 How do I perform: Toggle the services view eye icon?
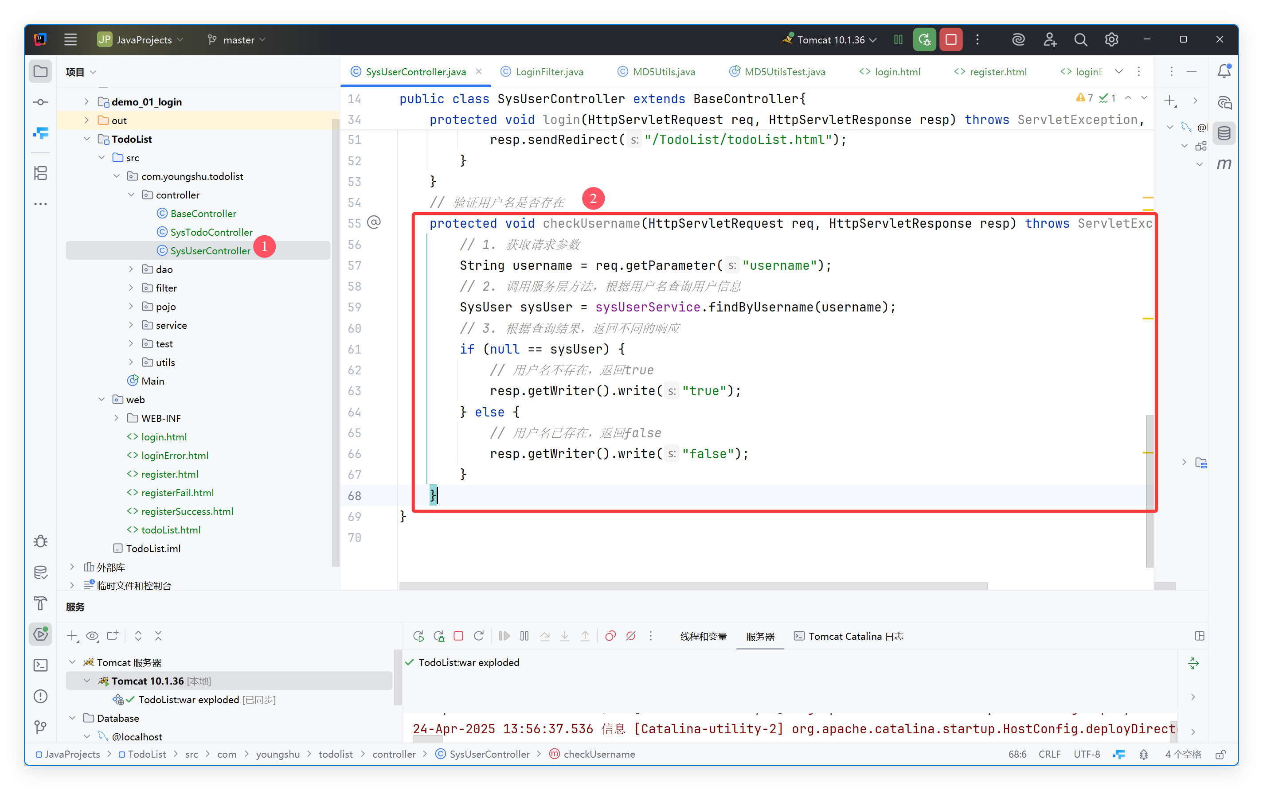[93, 636]
